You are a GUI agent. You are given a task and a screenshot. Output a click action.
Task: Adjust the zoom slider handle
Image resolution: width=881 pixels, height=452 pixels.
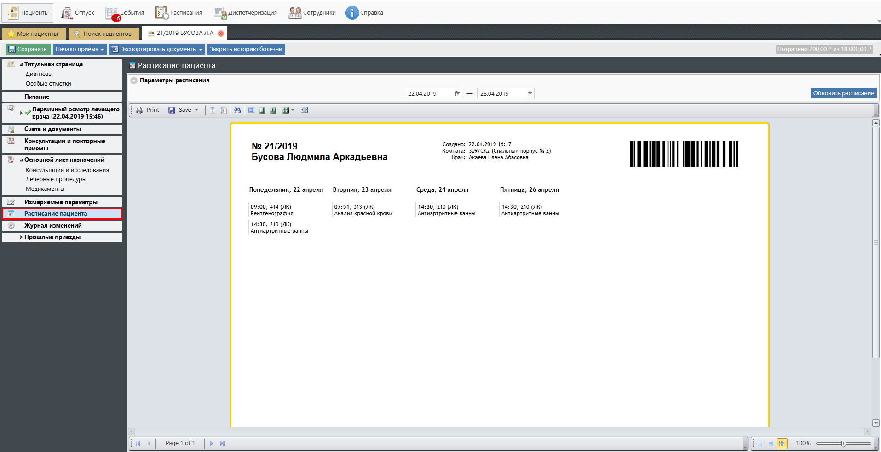843,443
